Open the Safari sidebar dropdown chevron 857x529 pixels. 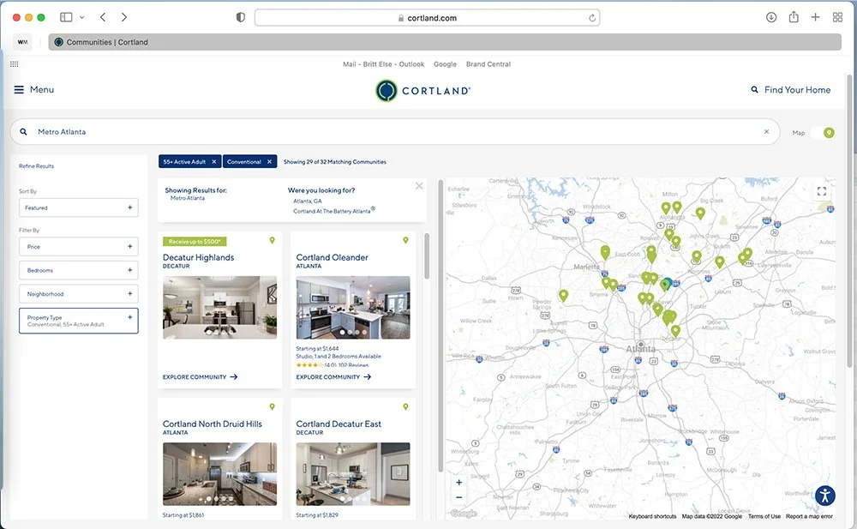coord(82,17)
